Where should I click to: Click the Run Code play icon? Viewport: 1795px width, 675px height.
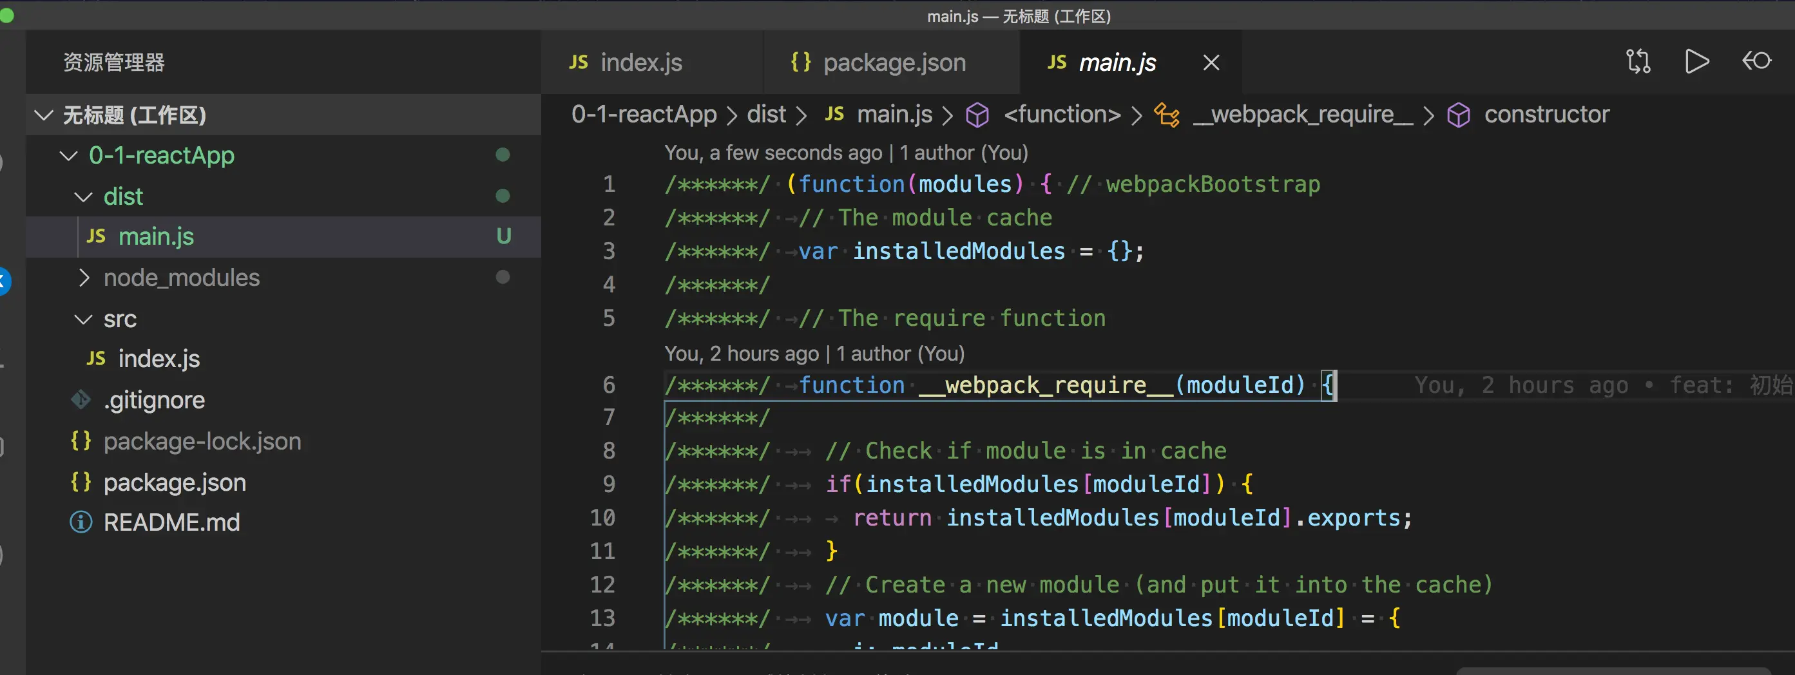pyautogui.click(x=1696, y=61)
